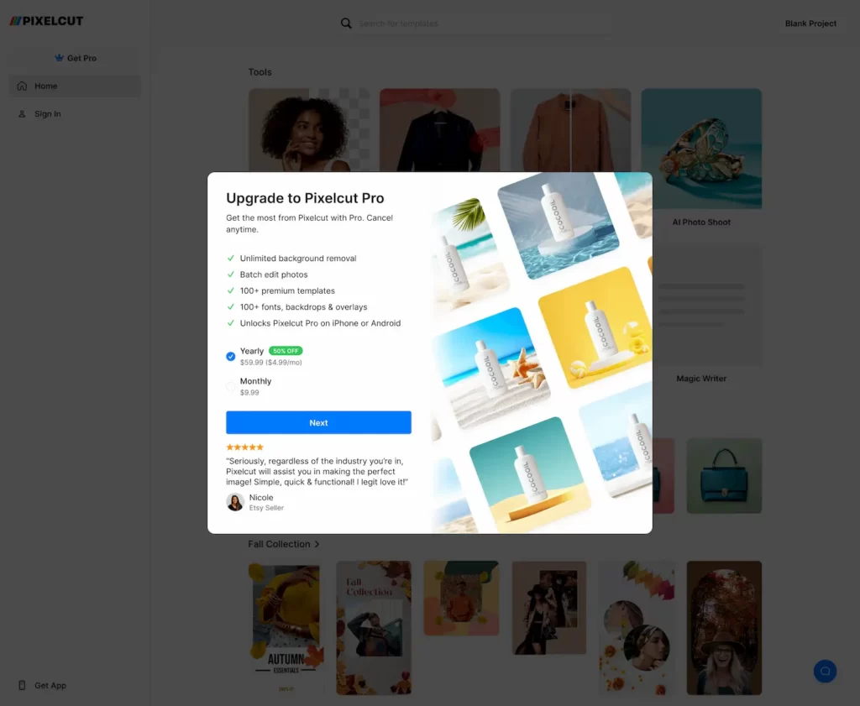
Task: Click Nicole's reviewer avatar
Action: coord(234,502)
